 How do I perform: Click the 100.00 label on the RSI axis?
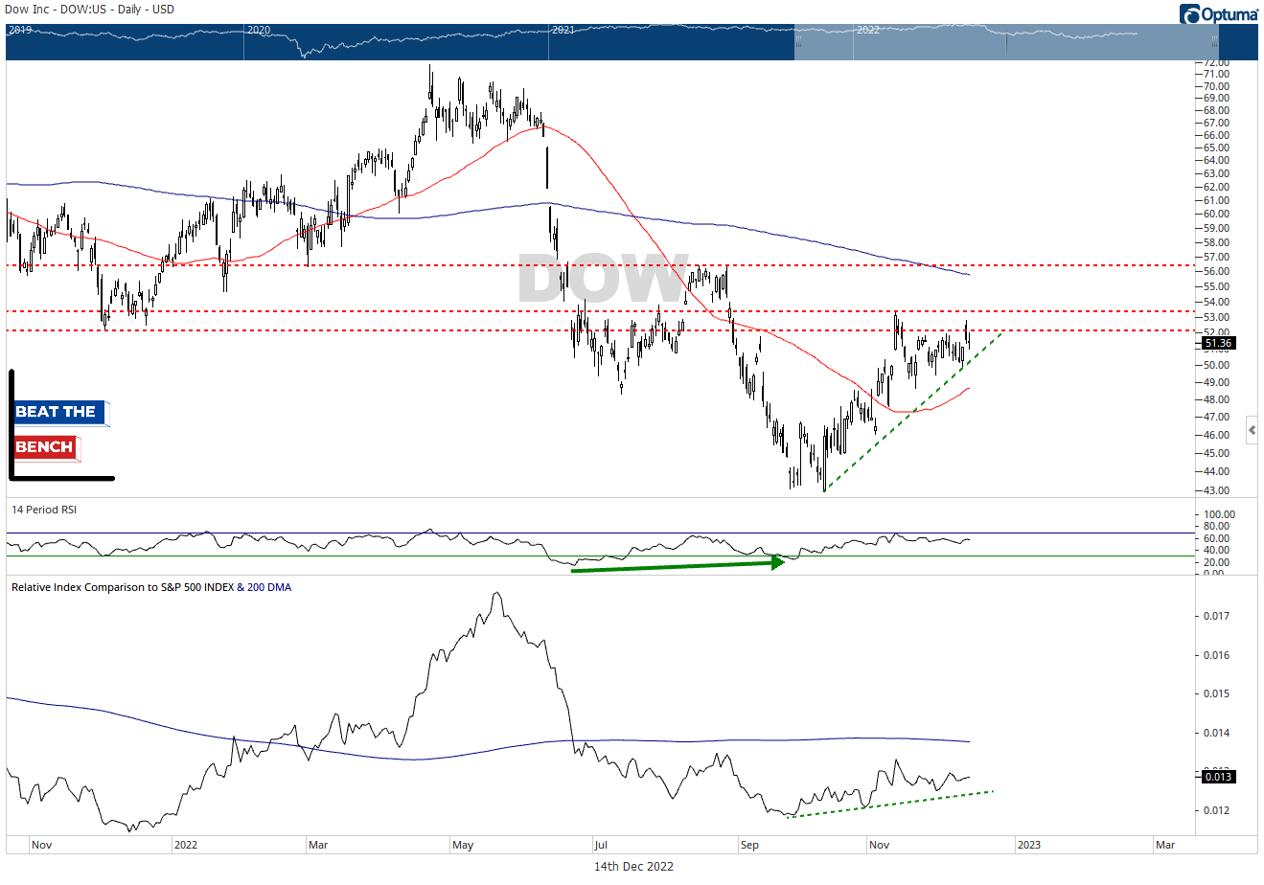coord(1220,514)
